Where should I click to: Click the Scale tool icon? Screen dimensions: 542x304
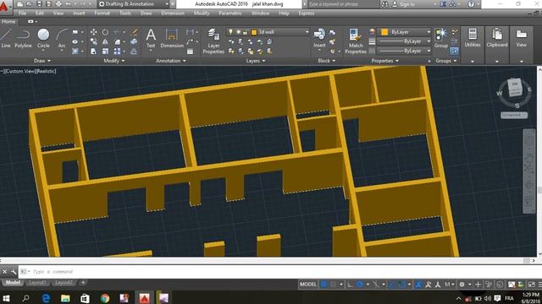tap(105, 52)
